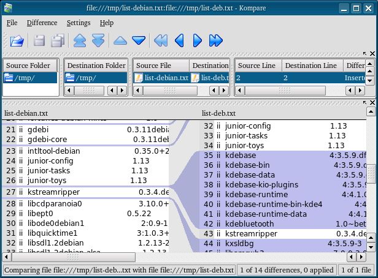378x278 pixels.
Task: Click '1 of 1 file' status text
Action: [x=356, y=270]
